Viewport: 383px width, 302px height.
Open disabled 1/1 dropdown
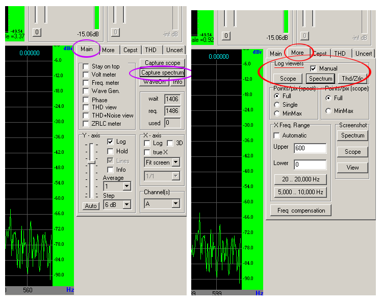tap(176, 176)
